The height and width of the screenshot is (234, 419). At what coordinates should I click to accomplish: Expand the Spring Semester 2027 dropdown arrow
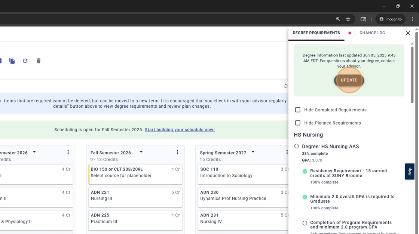[x=253, y=152]
